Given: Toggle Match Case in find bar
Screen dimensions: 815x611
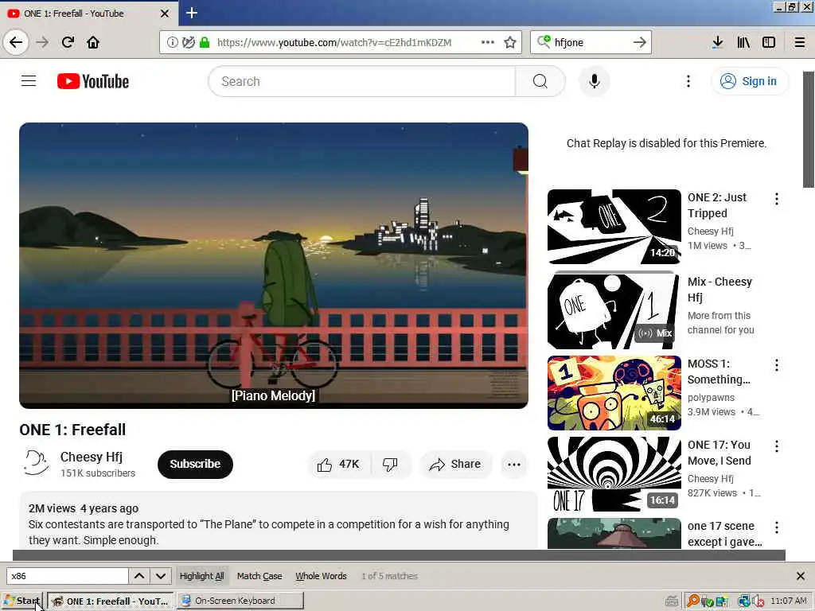Looking at the screenshot, I should [x=259, y=576].
